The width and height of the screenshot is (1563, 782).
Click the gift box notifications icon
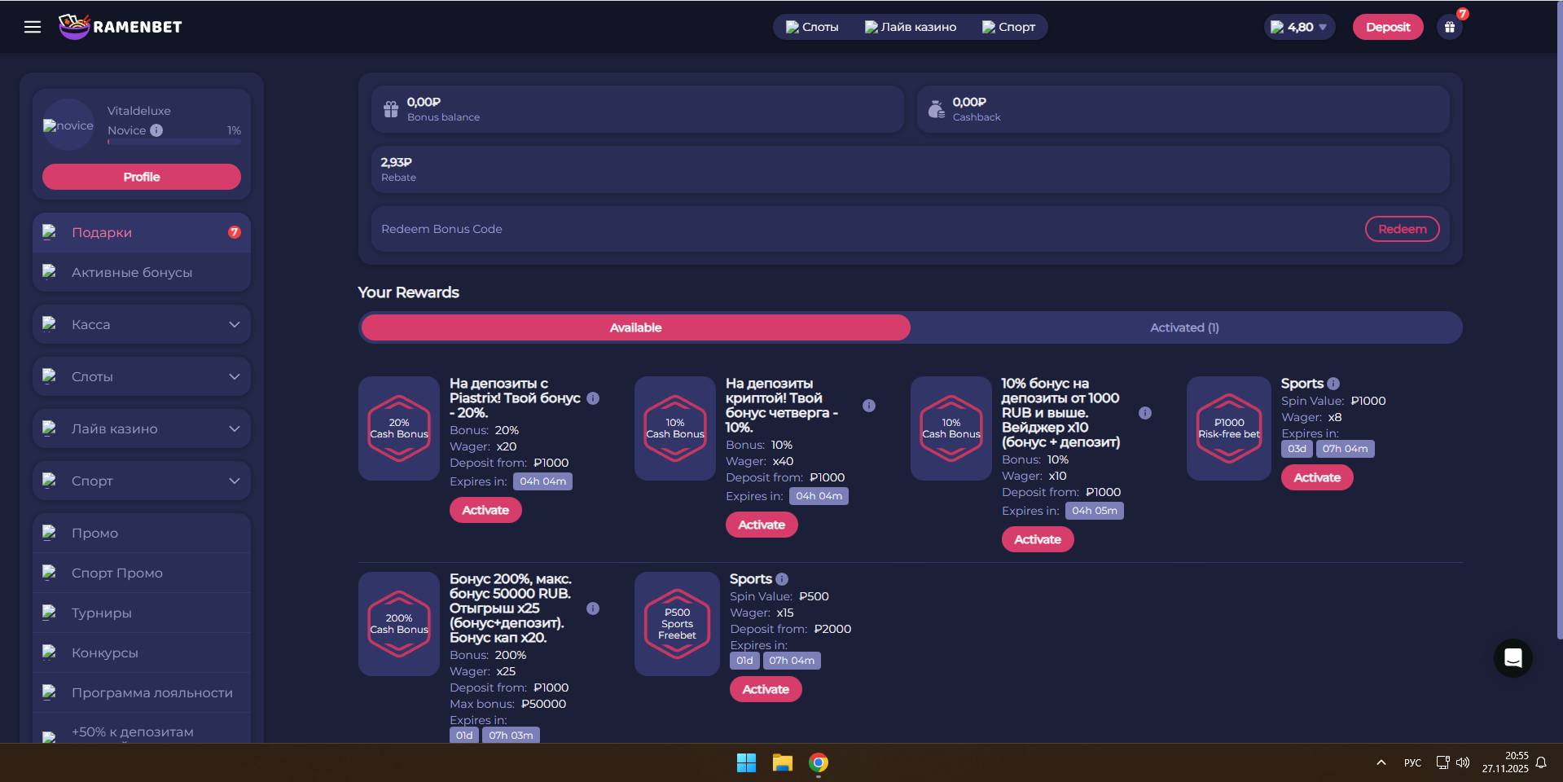point(1449,27)
